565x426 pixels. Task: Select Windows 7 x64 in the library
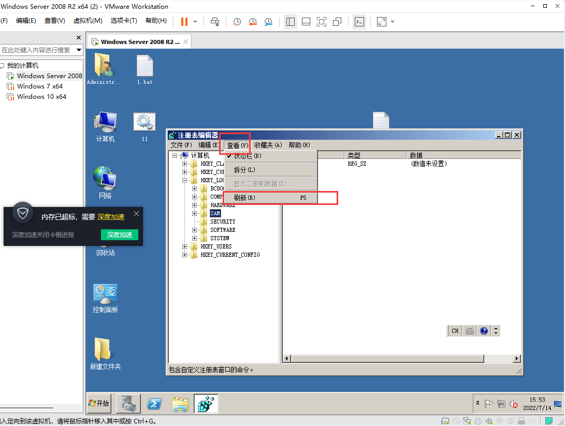click(x=40, y=86)
